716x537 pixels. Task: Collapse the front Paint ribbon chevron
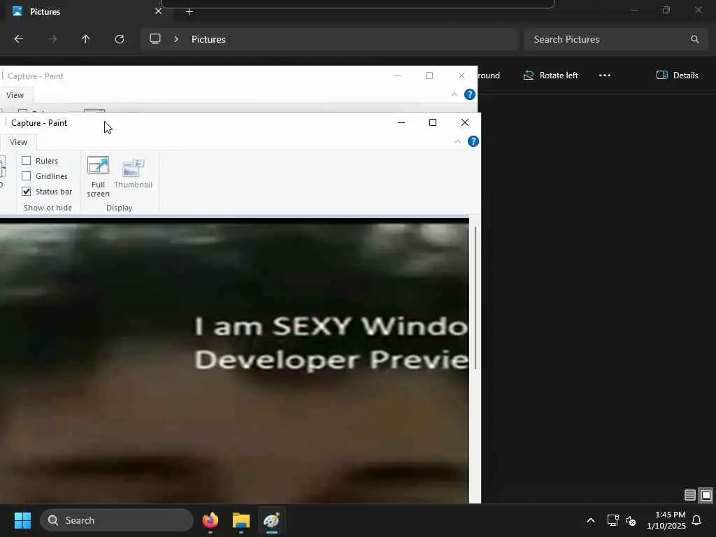(457, 141)
